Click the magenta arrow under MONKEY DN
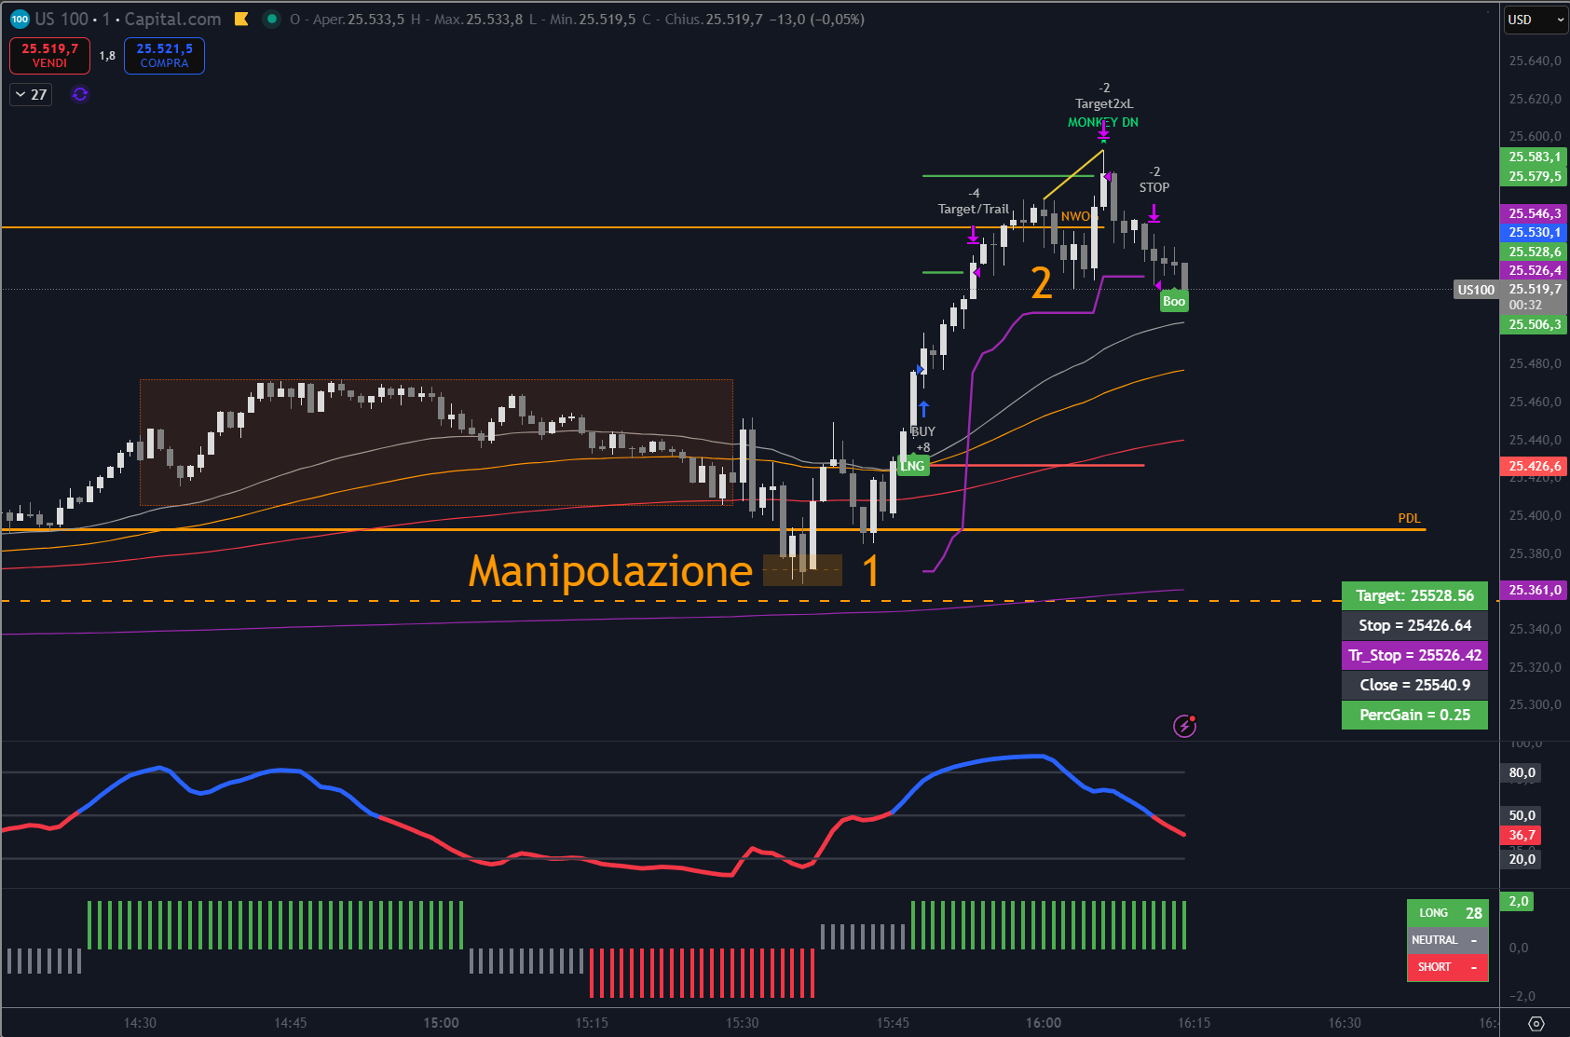Viewport: 1570px width, 1037px height. [x=1103, y=132]
